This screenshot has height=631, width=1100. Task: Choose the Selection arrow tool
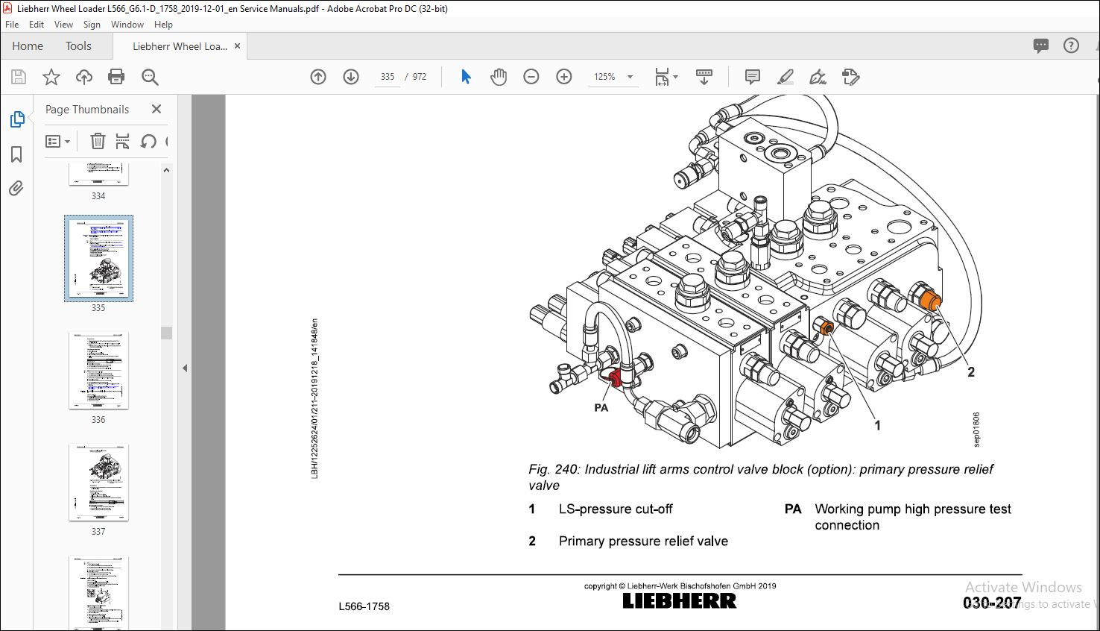[x=466, y=77]
